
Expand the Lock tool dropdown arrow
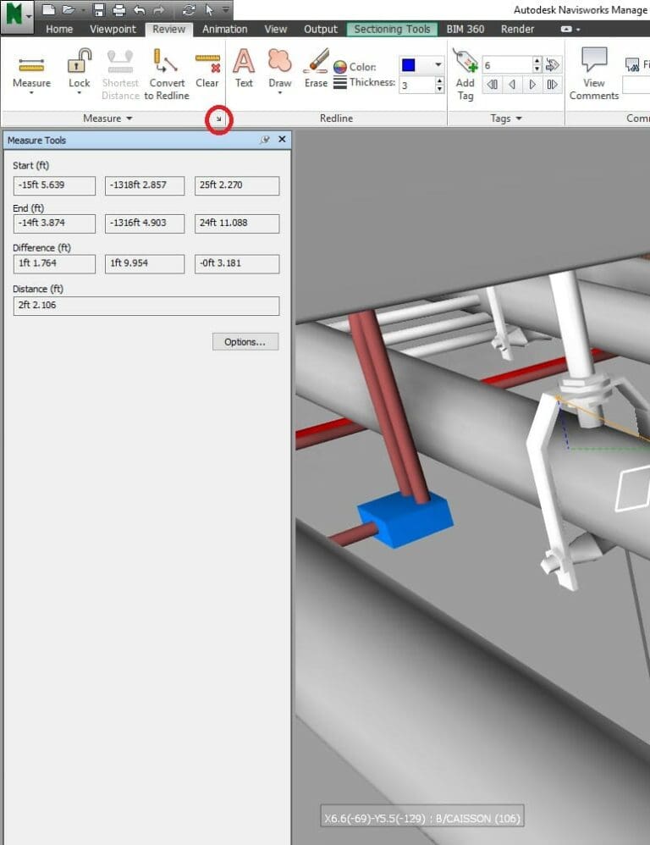[80, 93]
